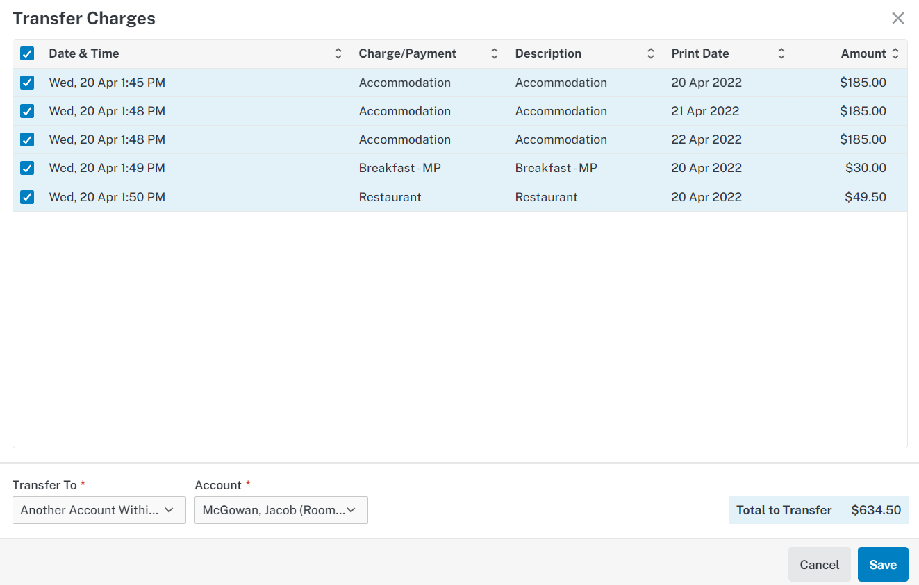Click the Print Date column header

point(700,53)
